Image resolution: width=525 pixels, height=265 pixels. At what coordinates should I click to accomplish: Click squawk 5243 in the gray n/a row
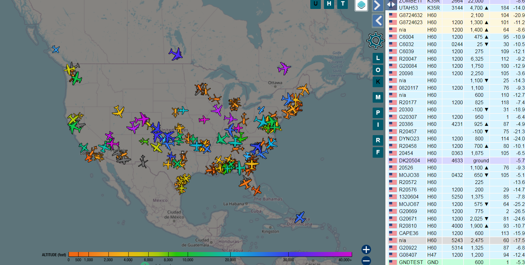(x=457, y=240)
